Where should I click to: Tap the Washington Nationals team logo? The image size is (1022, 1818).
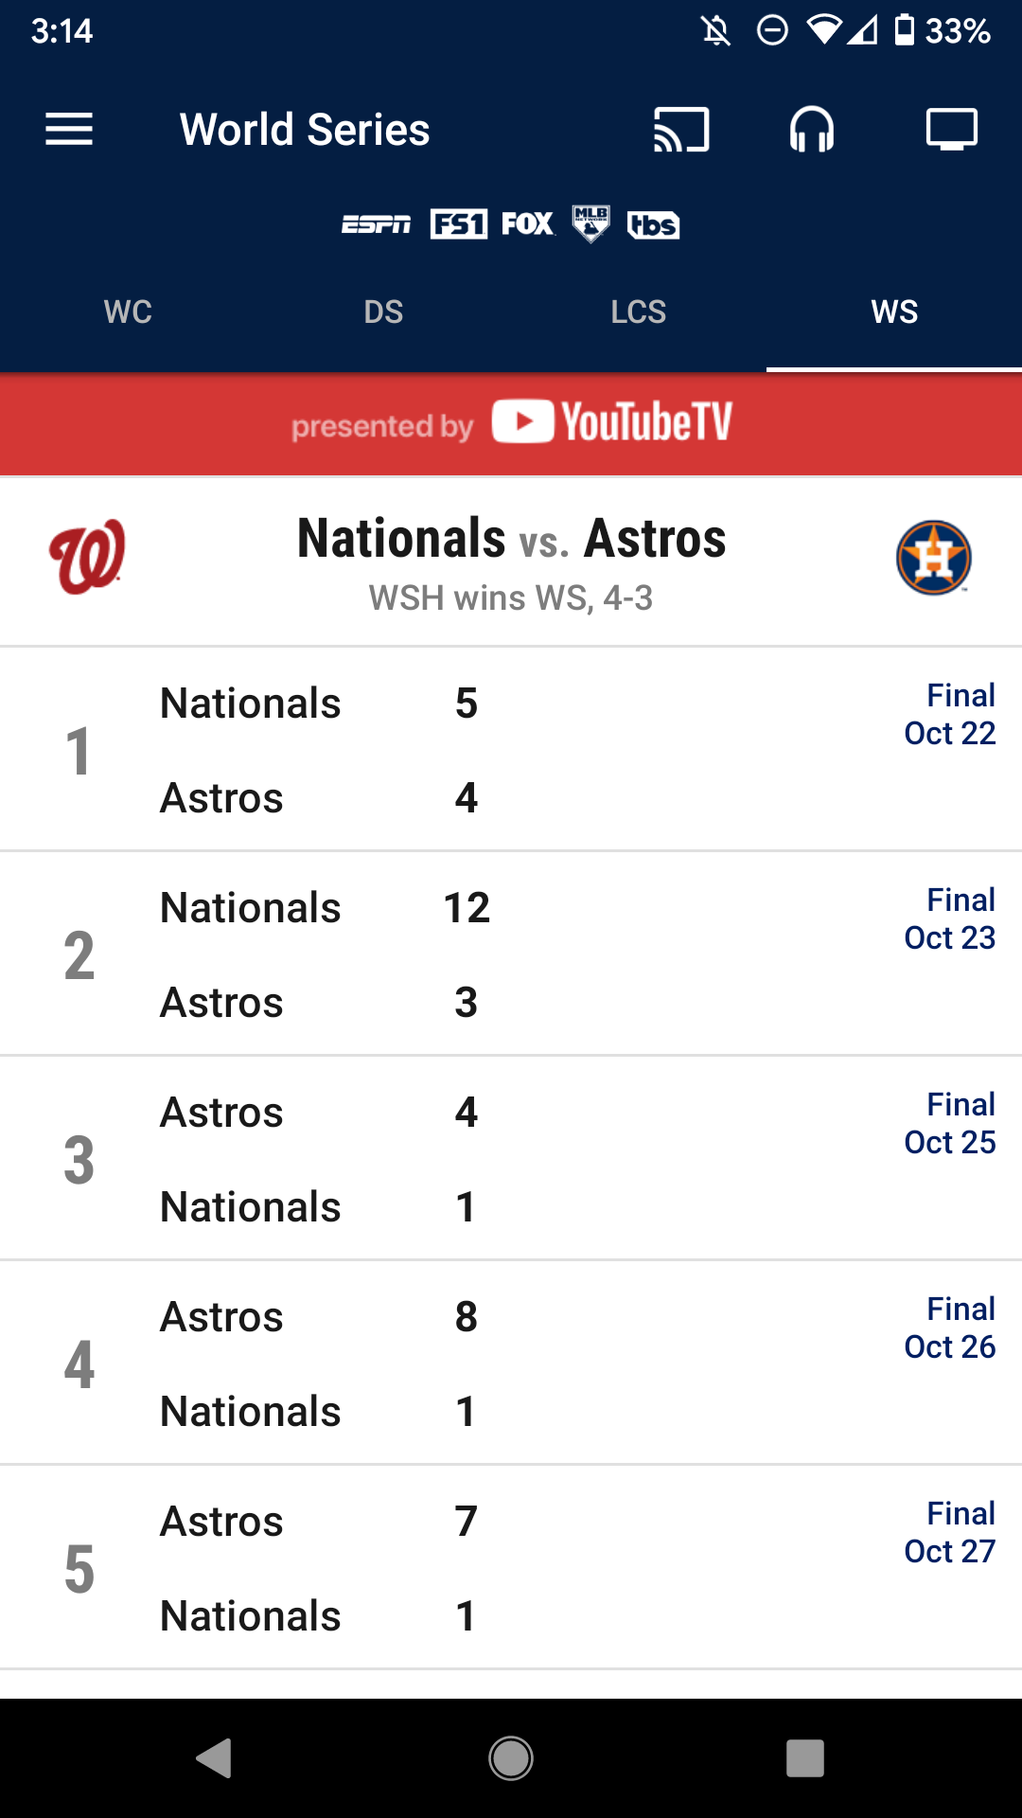tap(87, 557)
